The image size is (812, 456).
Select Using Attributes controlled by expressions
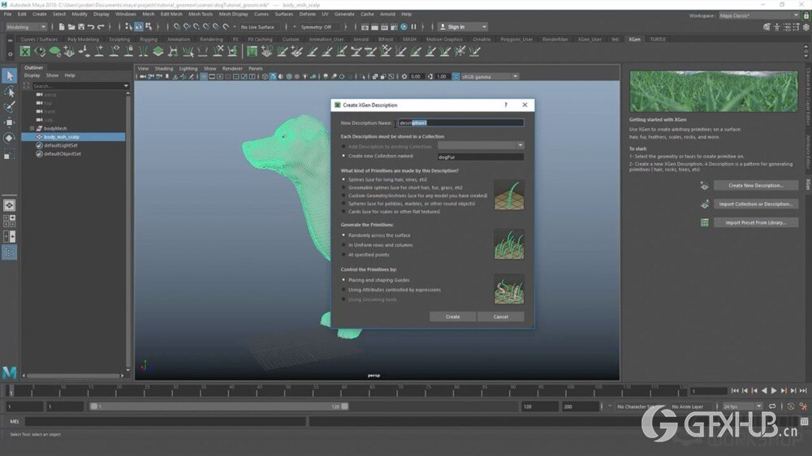(x=344, y=290)
